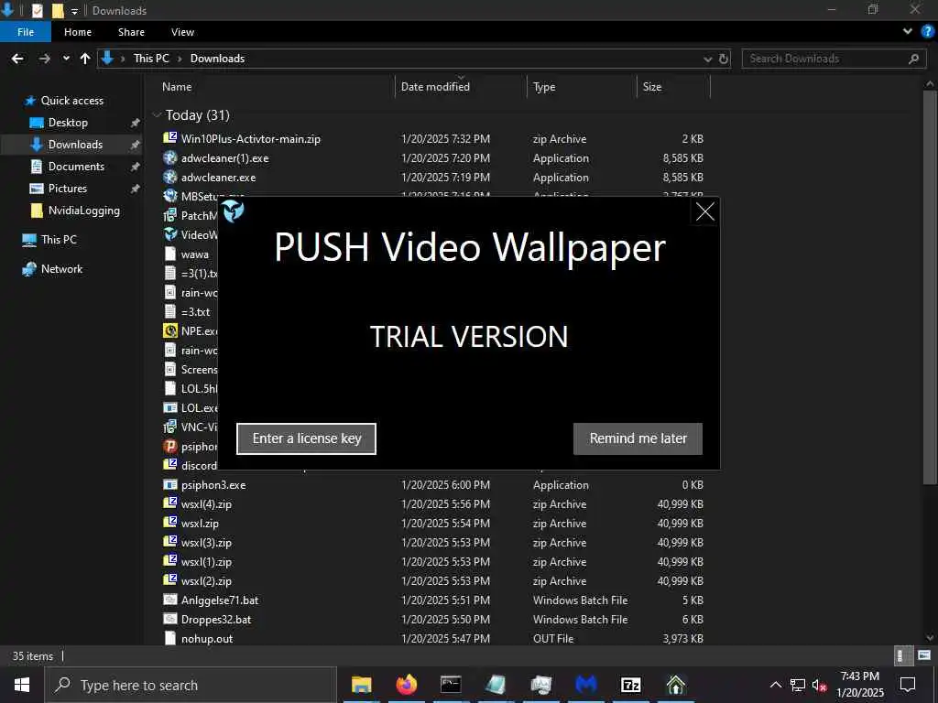Open File Explorer from taskbar
Image resolution: width=938 pixels, height=703 pixels.
361,685
